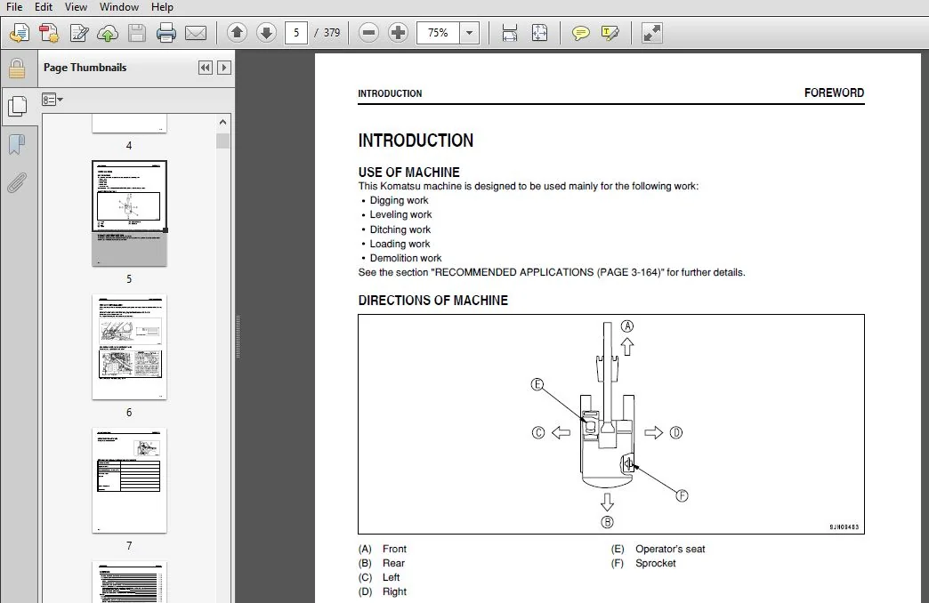Open the View menu

click(x=76, y=7)
